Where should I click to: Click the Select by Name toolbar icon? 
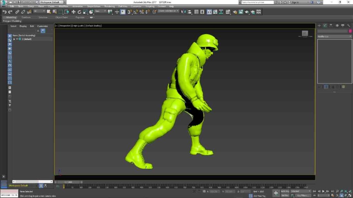[x=54, y=12]
